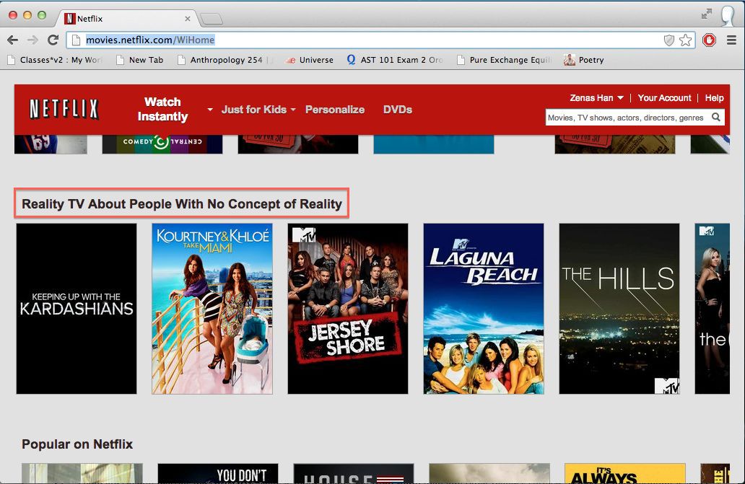The height and width of the screenshot is (484, 745).
Task: Open the Personalize menu item
Action: [x=334, y=110]
